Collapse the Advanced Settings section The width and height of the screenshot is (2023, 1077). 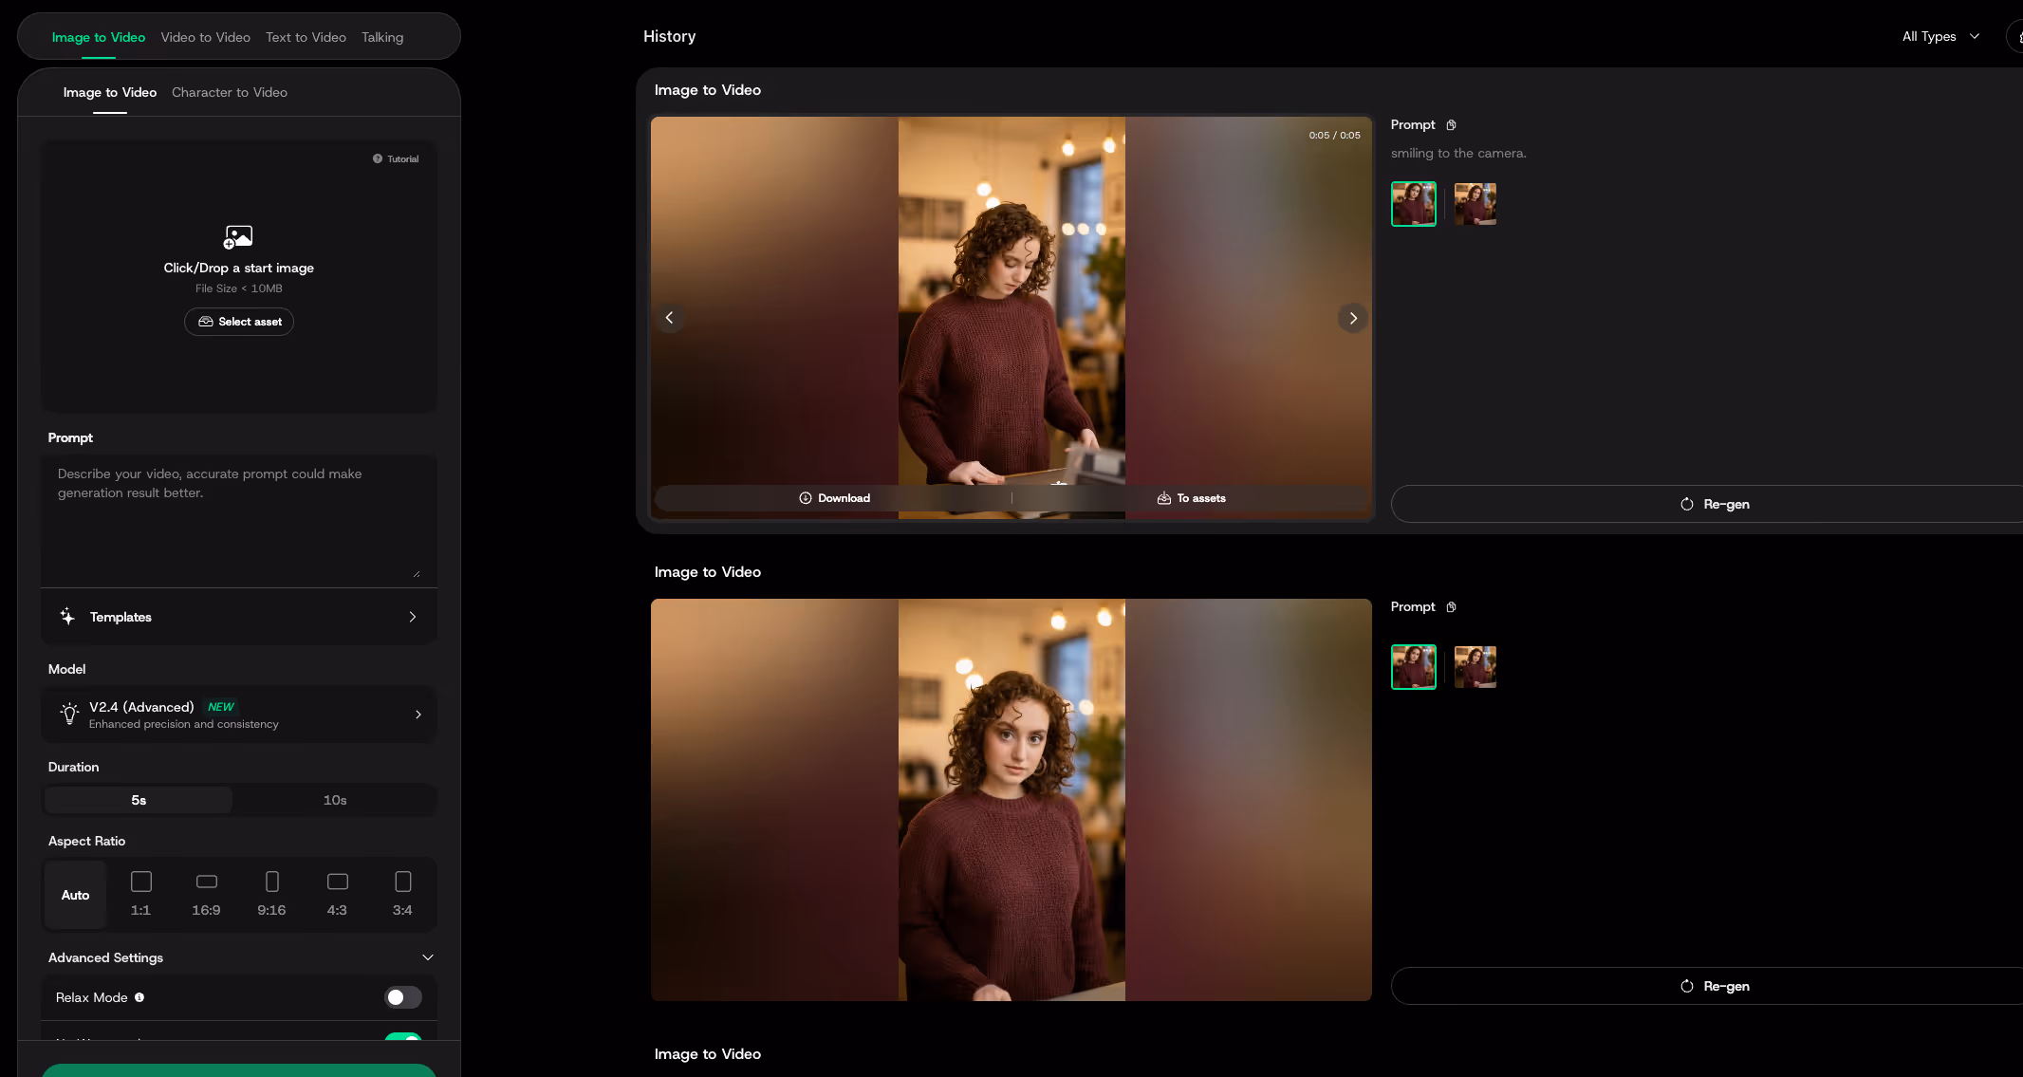tap(427, 957)
